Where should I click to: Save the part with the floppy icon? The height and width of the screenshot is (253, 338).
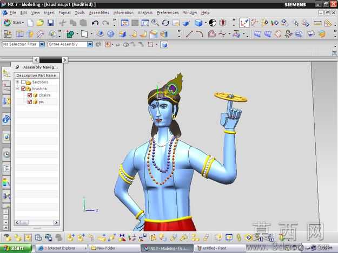(x=51, y=23)
